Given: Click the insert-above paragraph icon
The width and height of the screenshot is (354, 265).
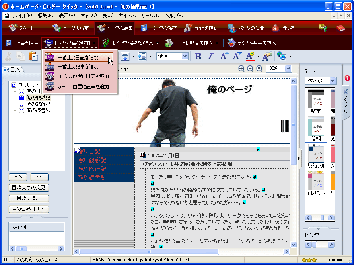Looking at the screenshot, I should coord(125,56).
